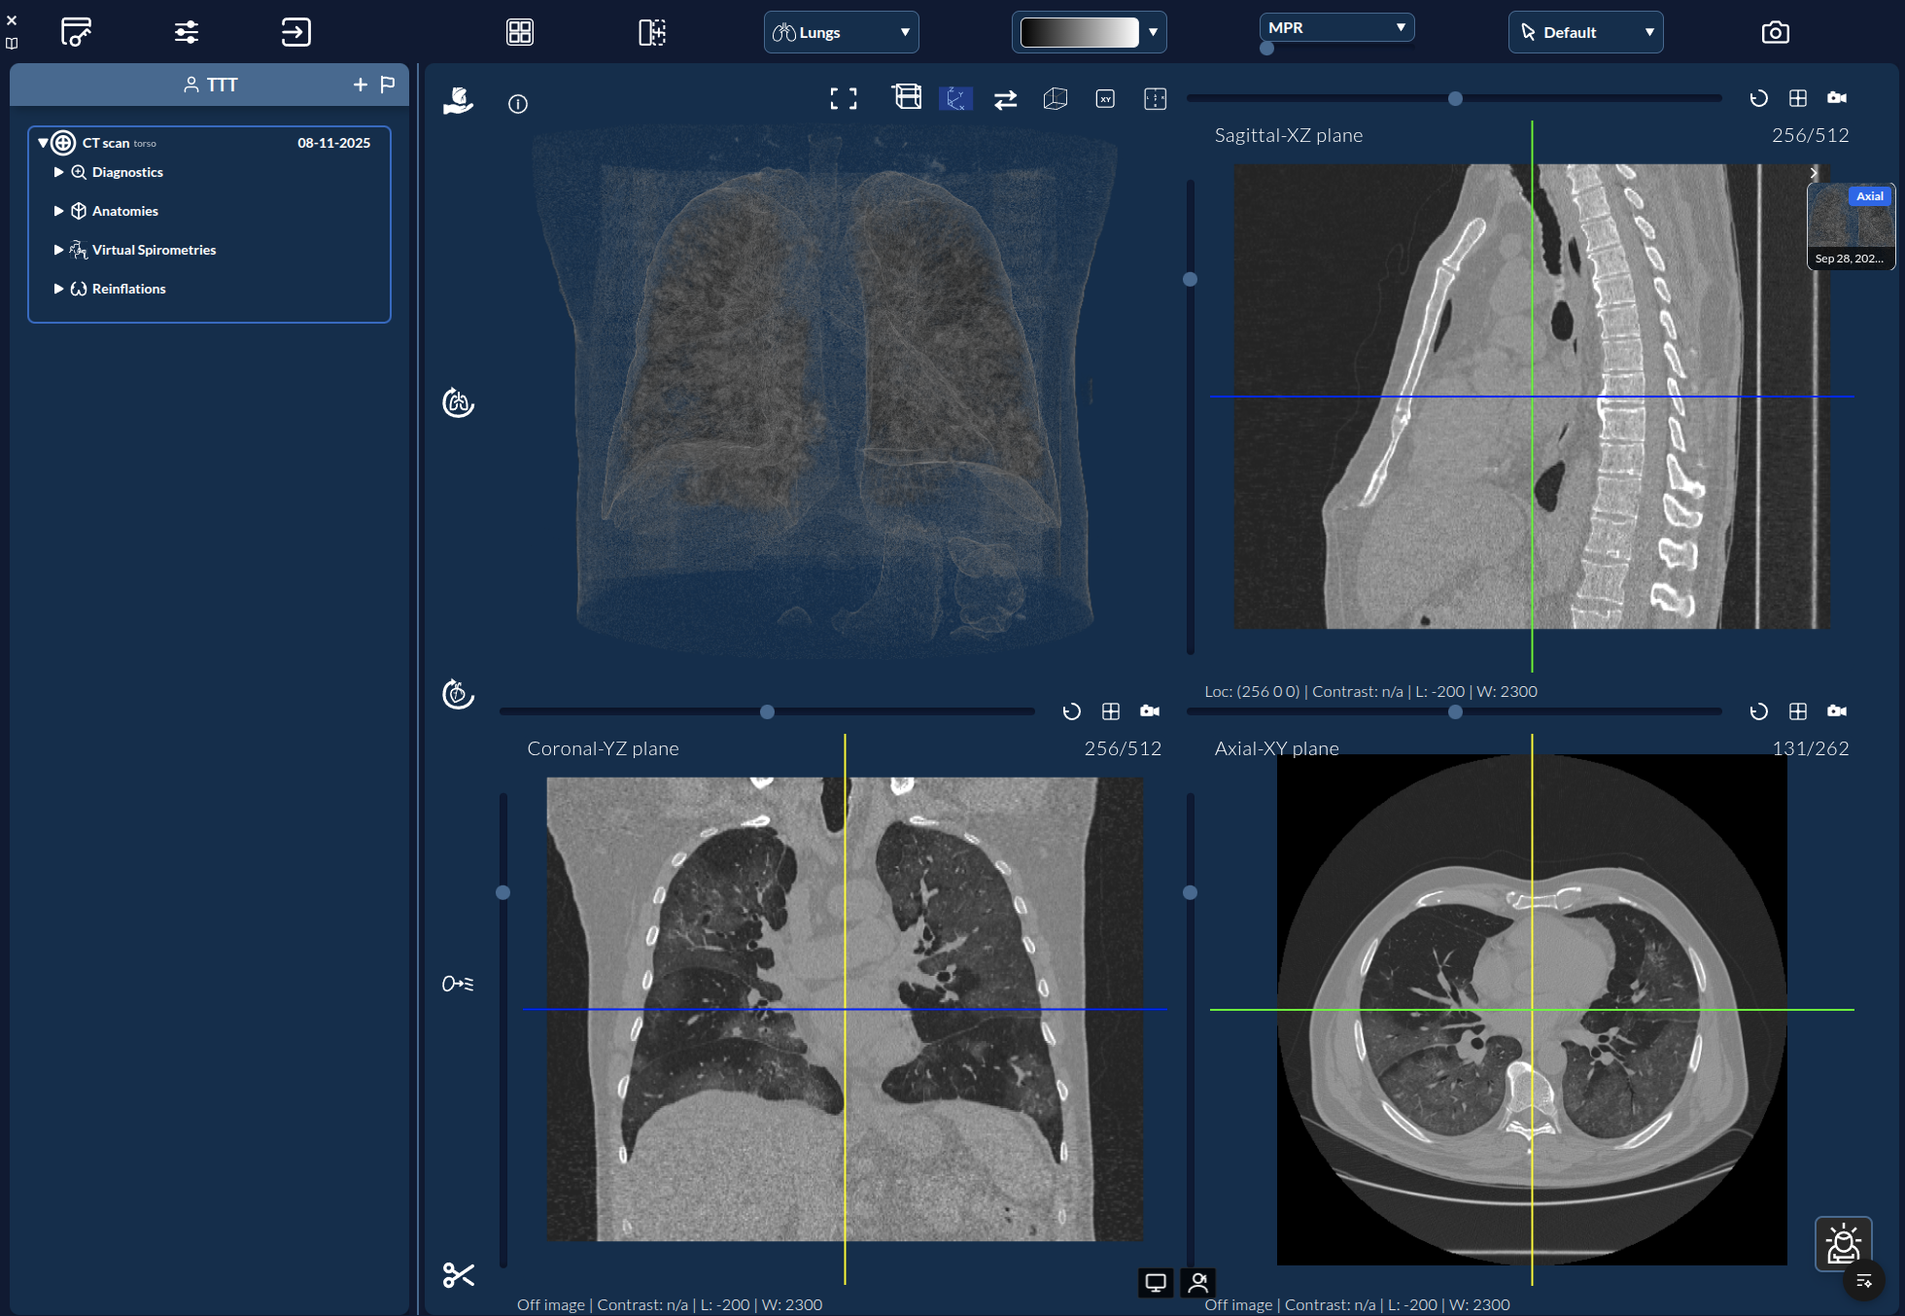Image resolution: width=1905 pixels, height=1316 pixels.
Task: Collapse the CT scan torso entry
Action: [43, 143]
